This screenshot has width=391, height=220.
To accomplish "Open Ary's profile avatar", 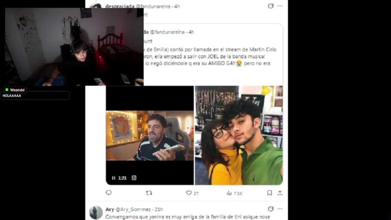I will click(96, 212).
